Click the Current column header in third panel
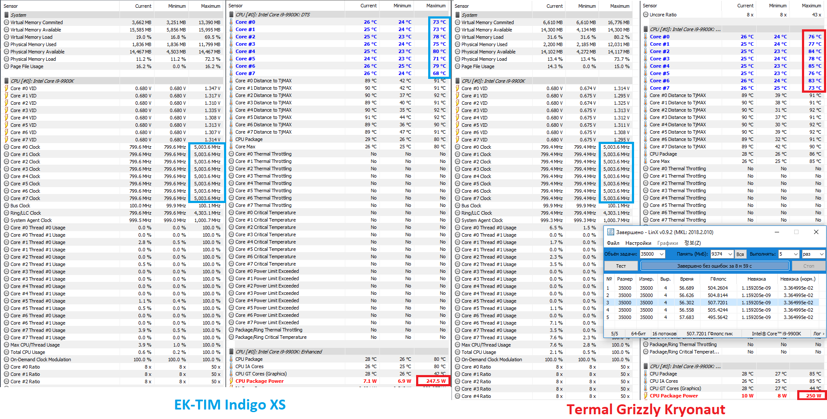 (x=554, y=6)
